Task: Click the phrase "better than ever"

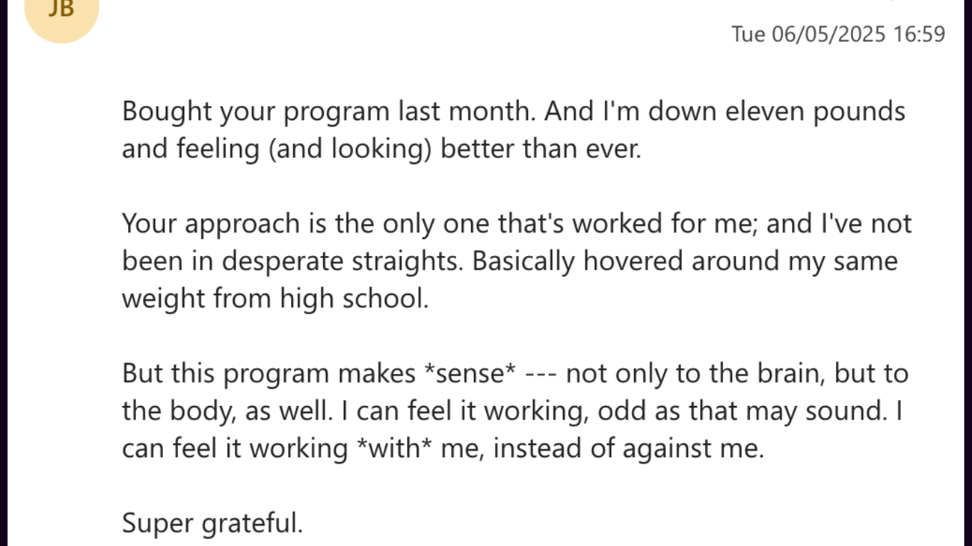Action: point(540,149)
